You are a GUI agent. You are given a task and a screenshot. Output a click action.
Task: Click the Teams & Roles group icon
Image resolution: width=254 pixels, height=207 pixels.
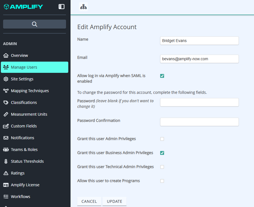(x=6, y=150)
